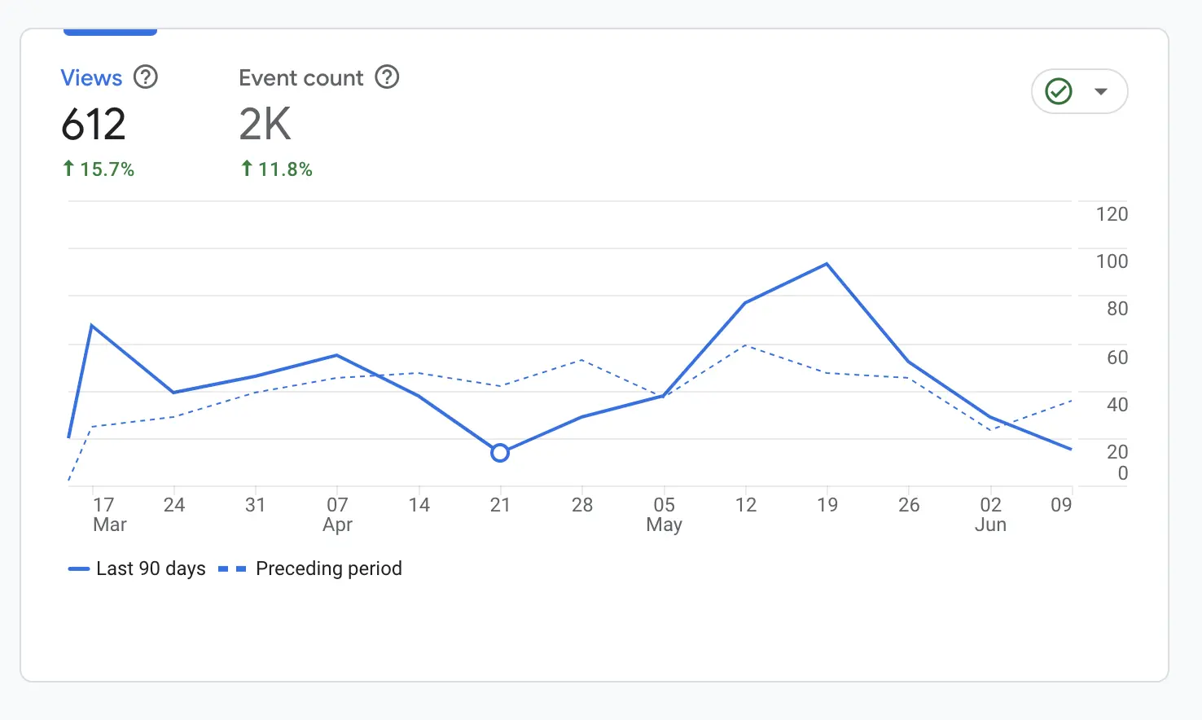Screen dimensions: 1202x720
Task: Expand the dropdown arrow beside the checkmark
Action: point(1101,91)
